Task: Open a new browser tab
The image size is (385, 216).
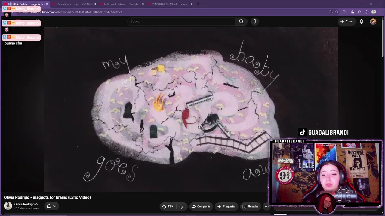Action: click(x=198, y=4)
